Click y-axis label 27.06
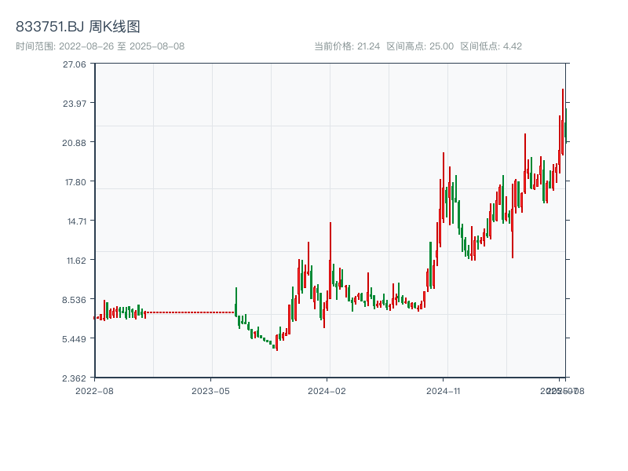Screen dimensions: 628x471 click(x=74, y=64)
